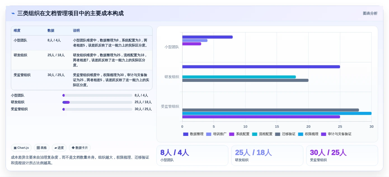Click the 小型团队 数据整理 bar in chart
Viewport: 389px width, 177px height.
pyautogui.click(x=207, y=37)
